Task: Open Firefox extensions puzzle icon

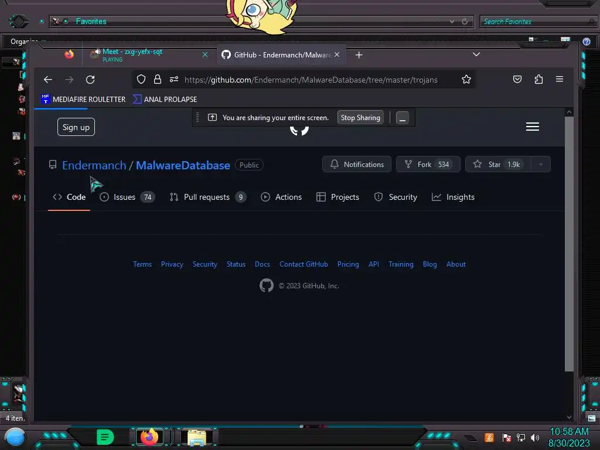Action: (x=538, y=79)
